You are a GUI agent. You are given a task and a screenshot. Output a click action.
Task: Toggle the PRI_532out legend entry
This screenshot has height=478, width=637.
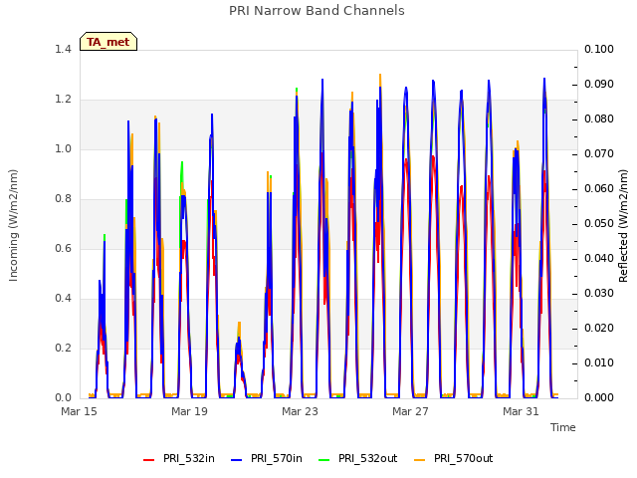click(x=358, y=458)
